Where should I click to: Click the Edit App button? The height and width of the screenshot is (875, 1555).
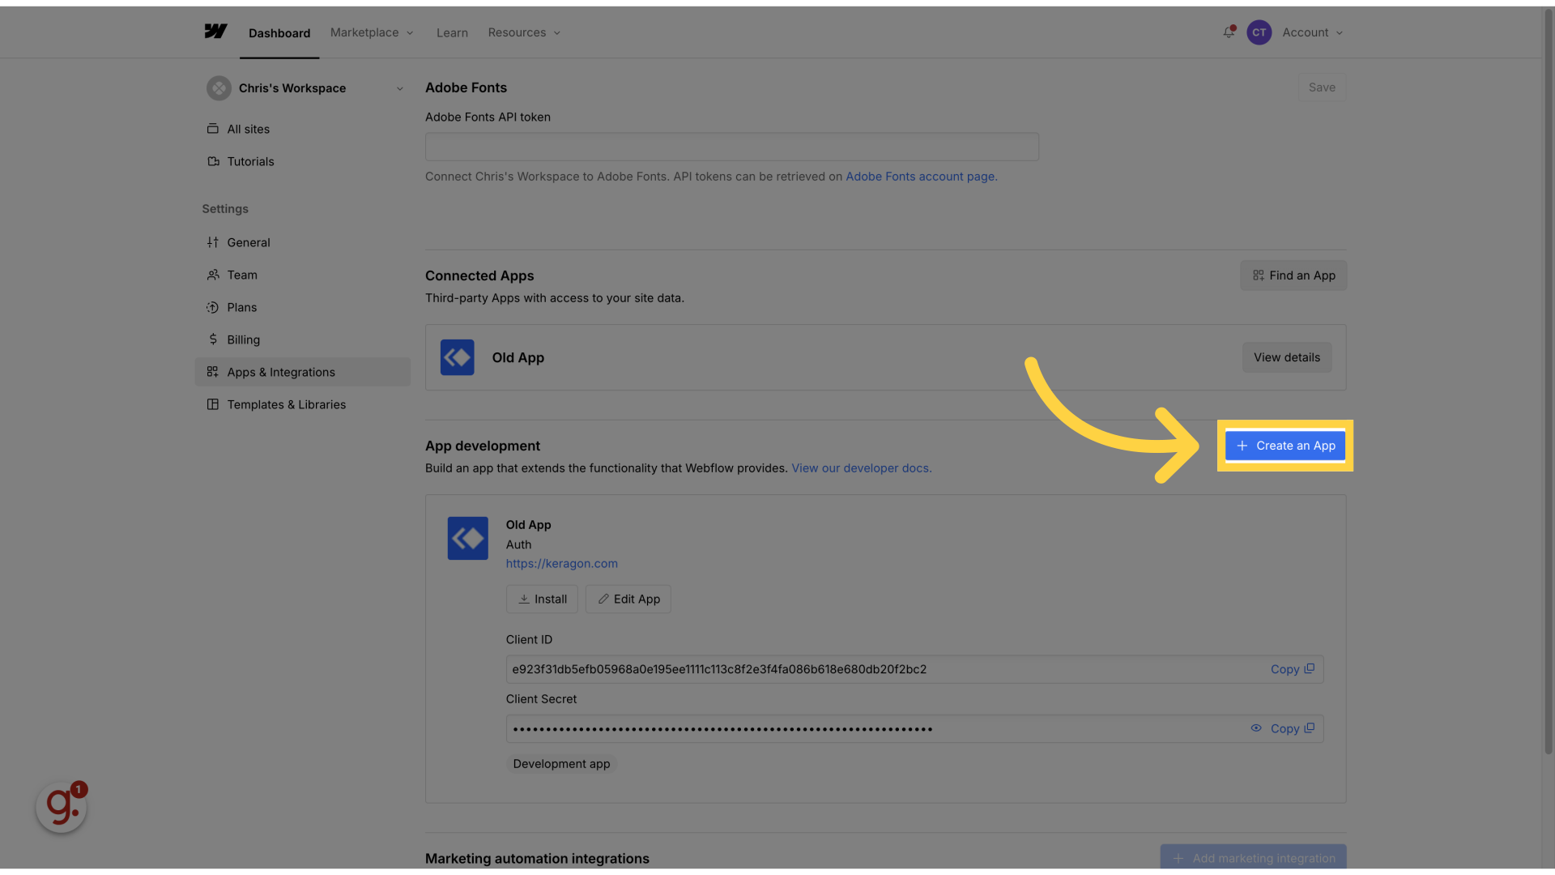tap(628, 599)
